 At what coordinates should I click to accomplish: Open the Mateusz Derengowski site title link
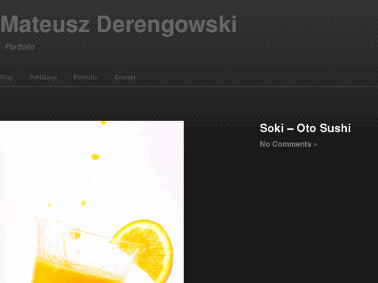[119, 25]
